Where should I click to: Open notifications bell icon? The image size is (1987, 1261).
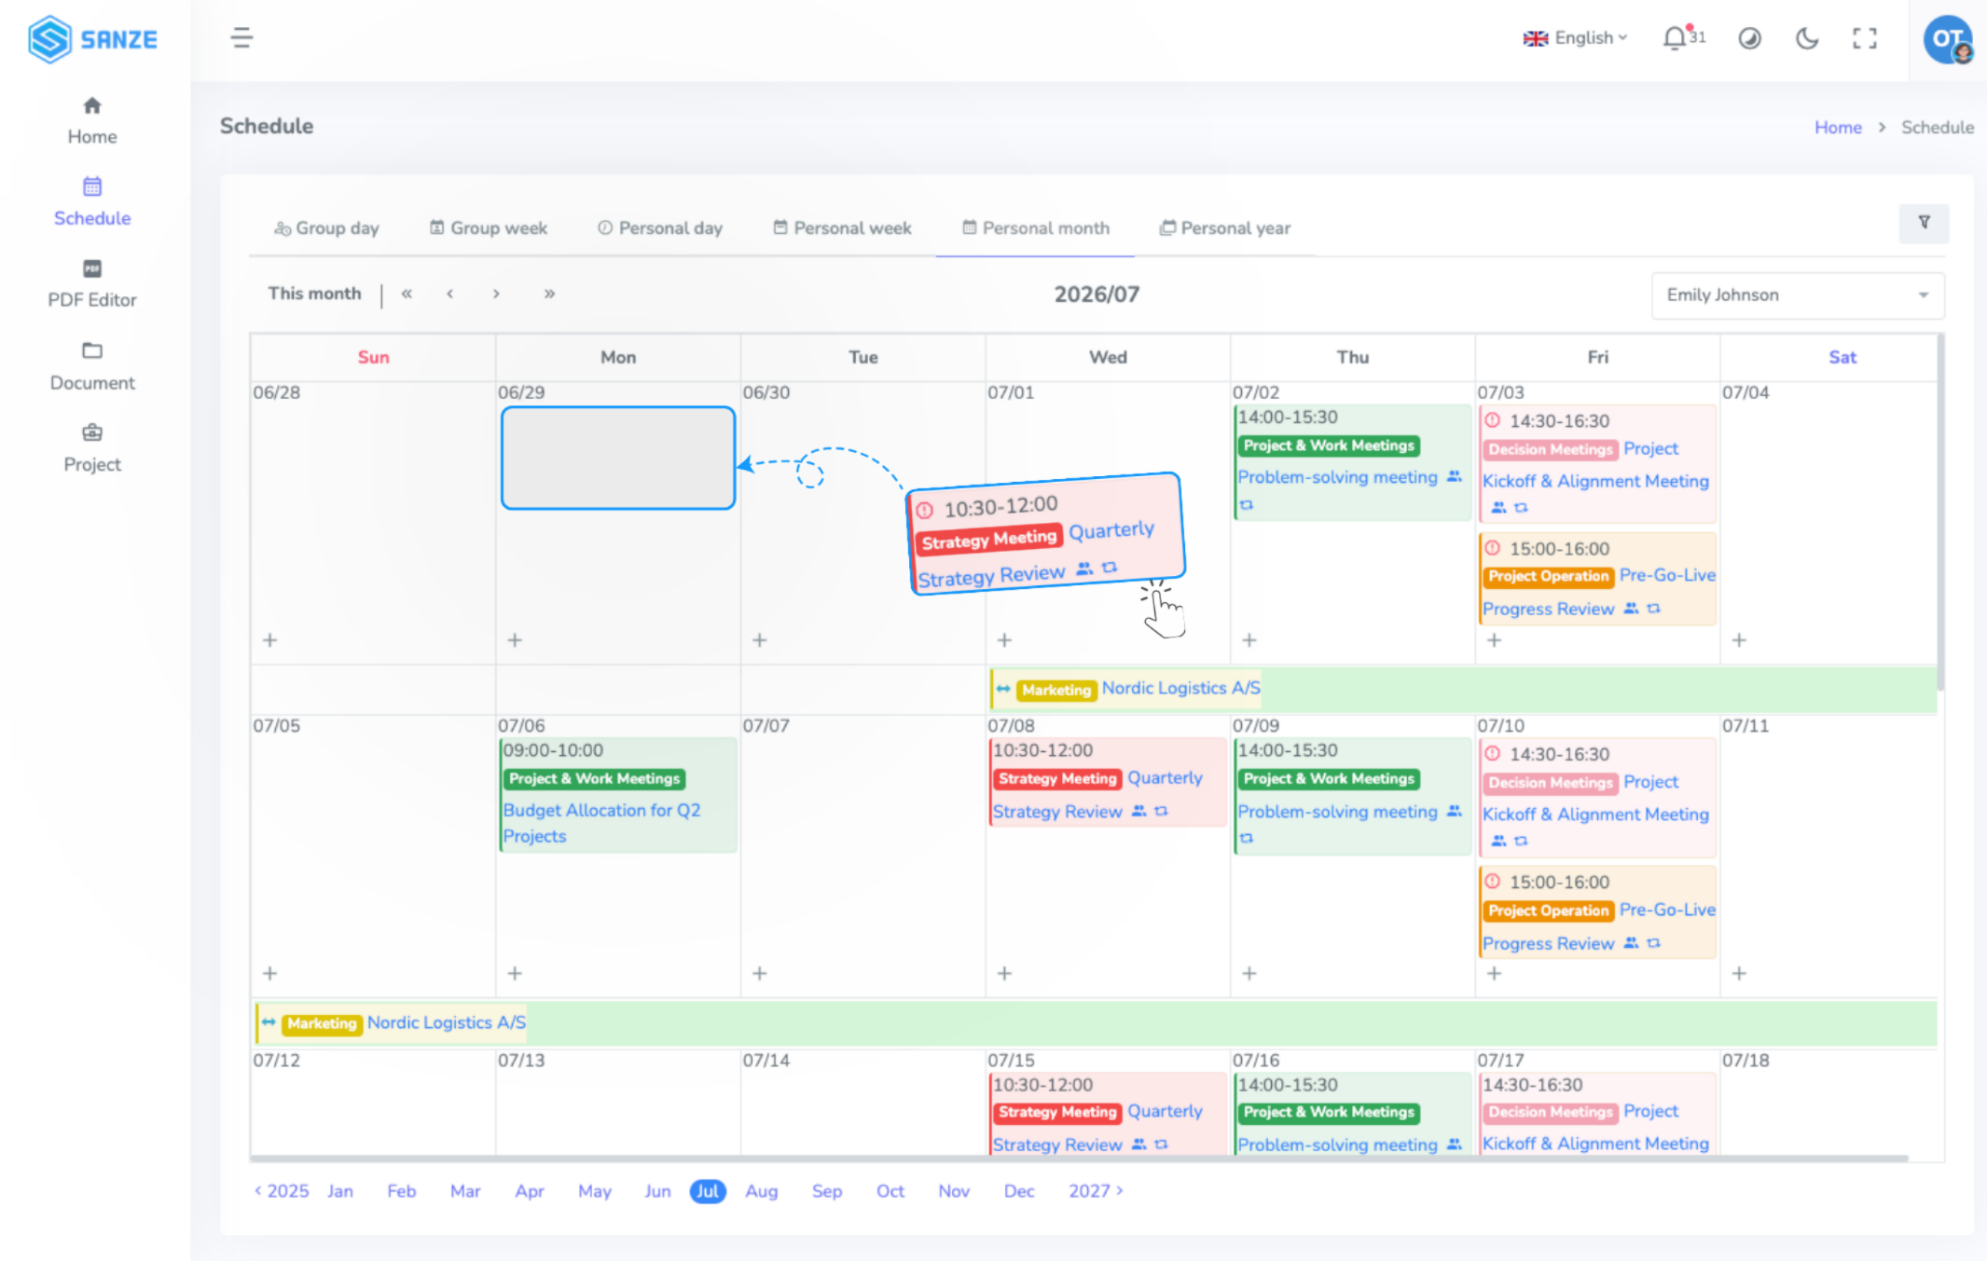(1675, 38)
